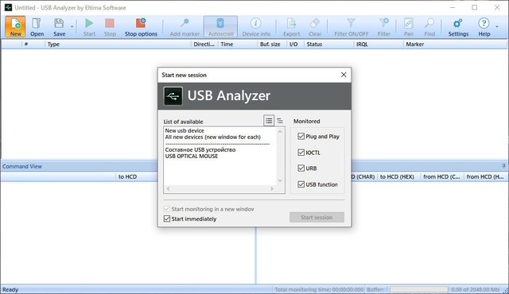Maximize the USB Analyzer window
Viewport: 509px width, 294px height.
tap(475, 7)
